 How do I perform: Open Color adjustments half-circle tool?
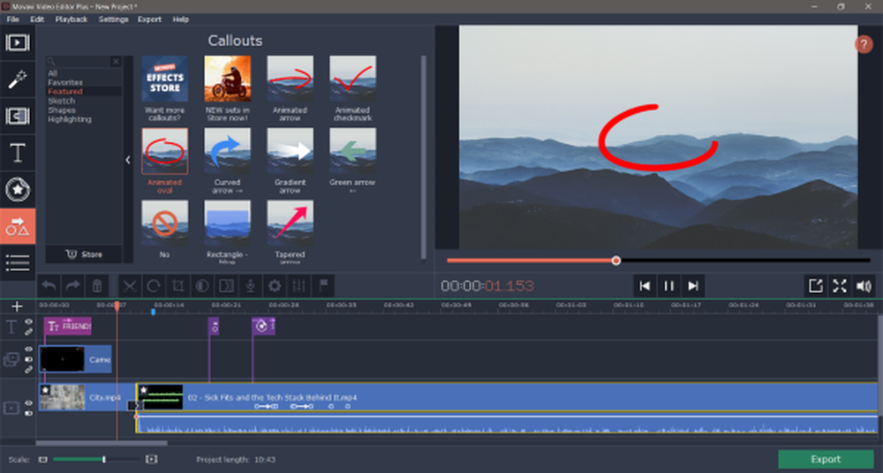click(x=201, y=286)
